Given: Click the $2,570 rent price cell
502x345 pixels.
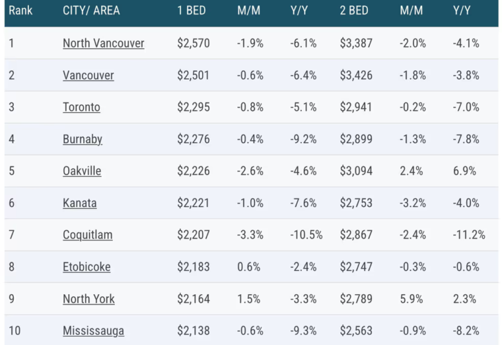Looking at the screenshot, I should coord(194,44).
